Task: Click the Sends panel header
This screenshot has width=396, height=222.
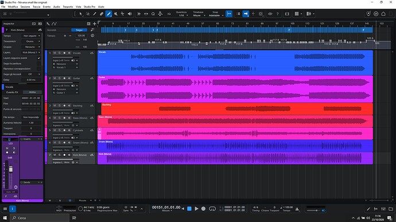Action: [x=32, y=183]
